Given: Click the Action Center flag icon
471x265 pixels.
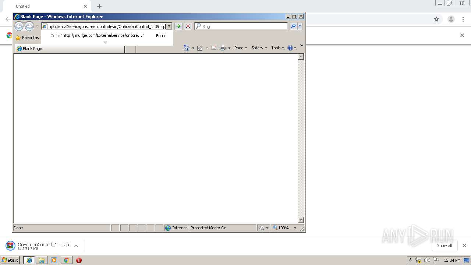Looking at the screenshot, I should coord(436,260).
